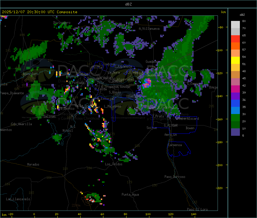Screen dimensions: 257x218
Task: Click the Cda_Amarilla map label
Action: click(x=21, y=124)
